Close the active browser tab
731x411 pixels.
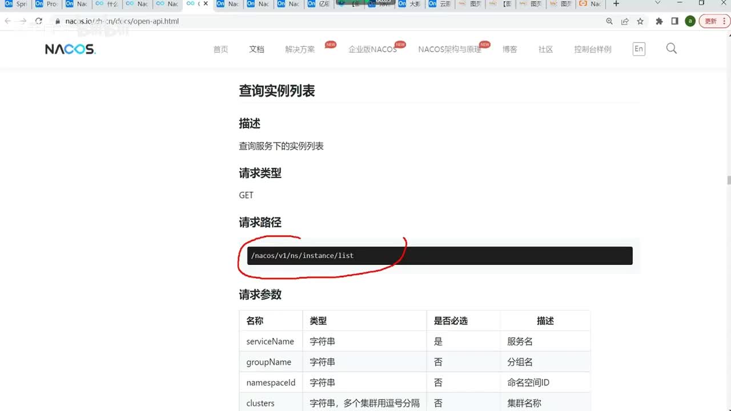(206, 4)
